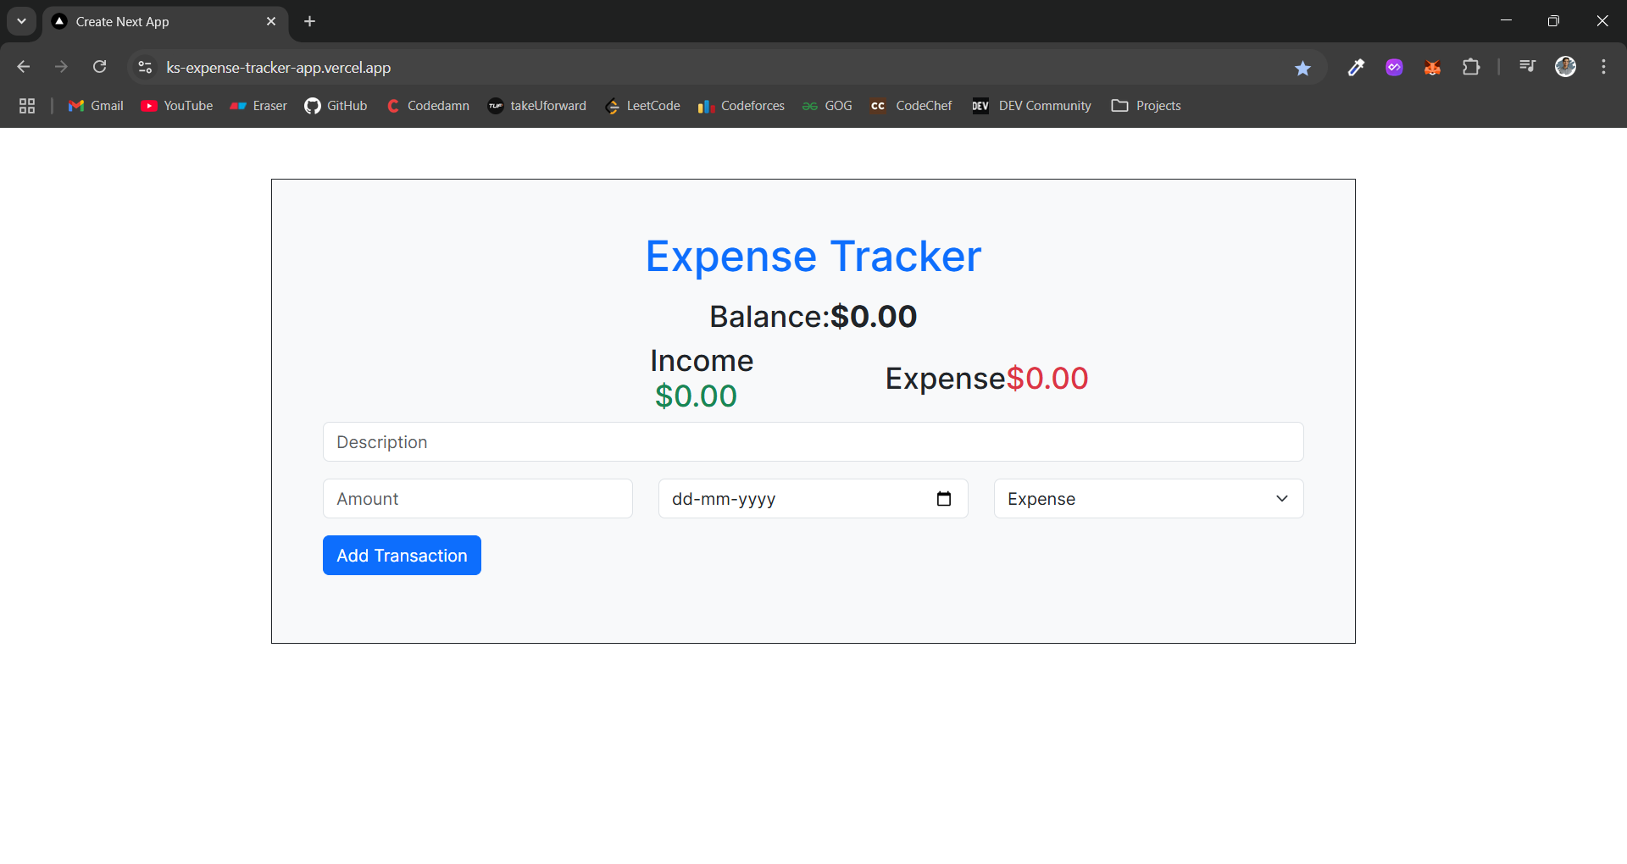Viewport: 1627px width, 864px height.
Task: Launch the eyedropper extension
Action: pyautogui.click(x=1356, y=67)
